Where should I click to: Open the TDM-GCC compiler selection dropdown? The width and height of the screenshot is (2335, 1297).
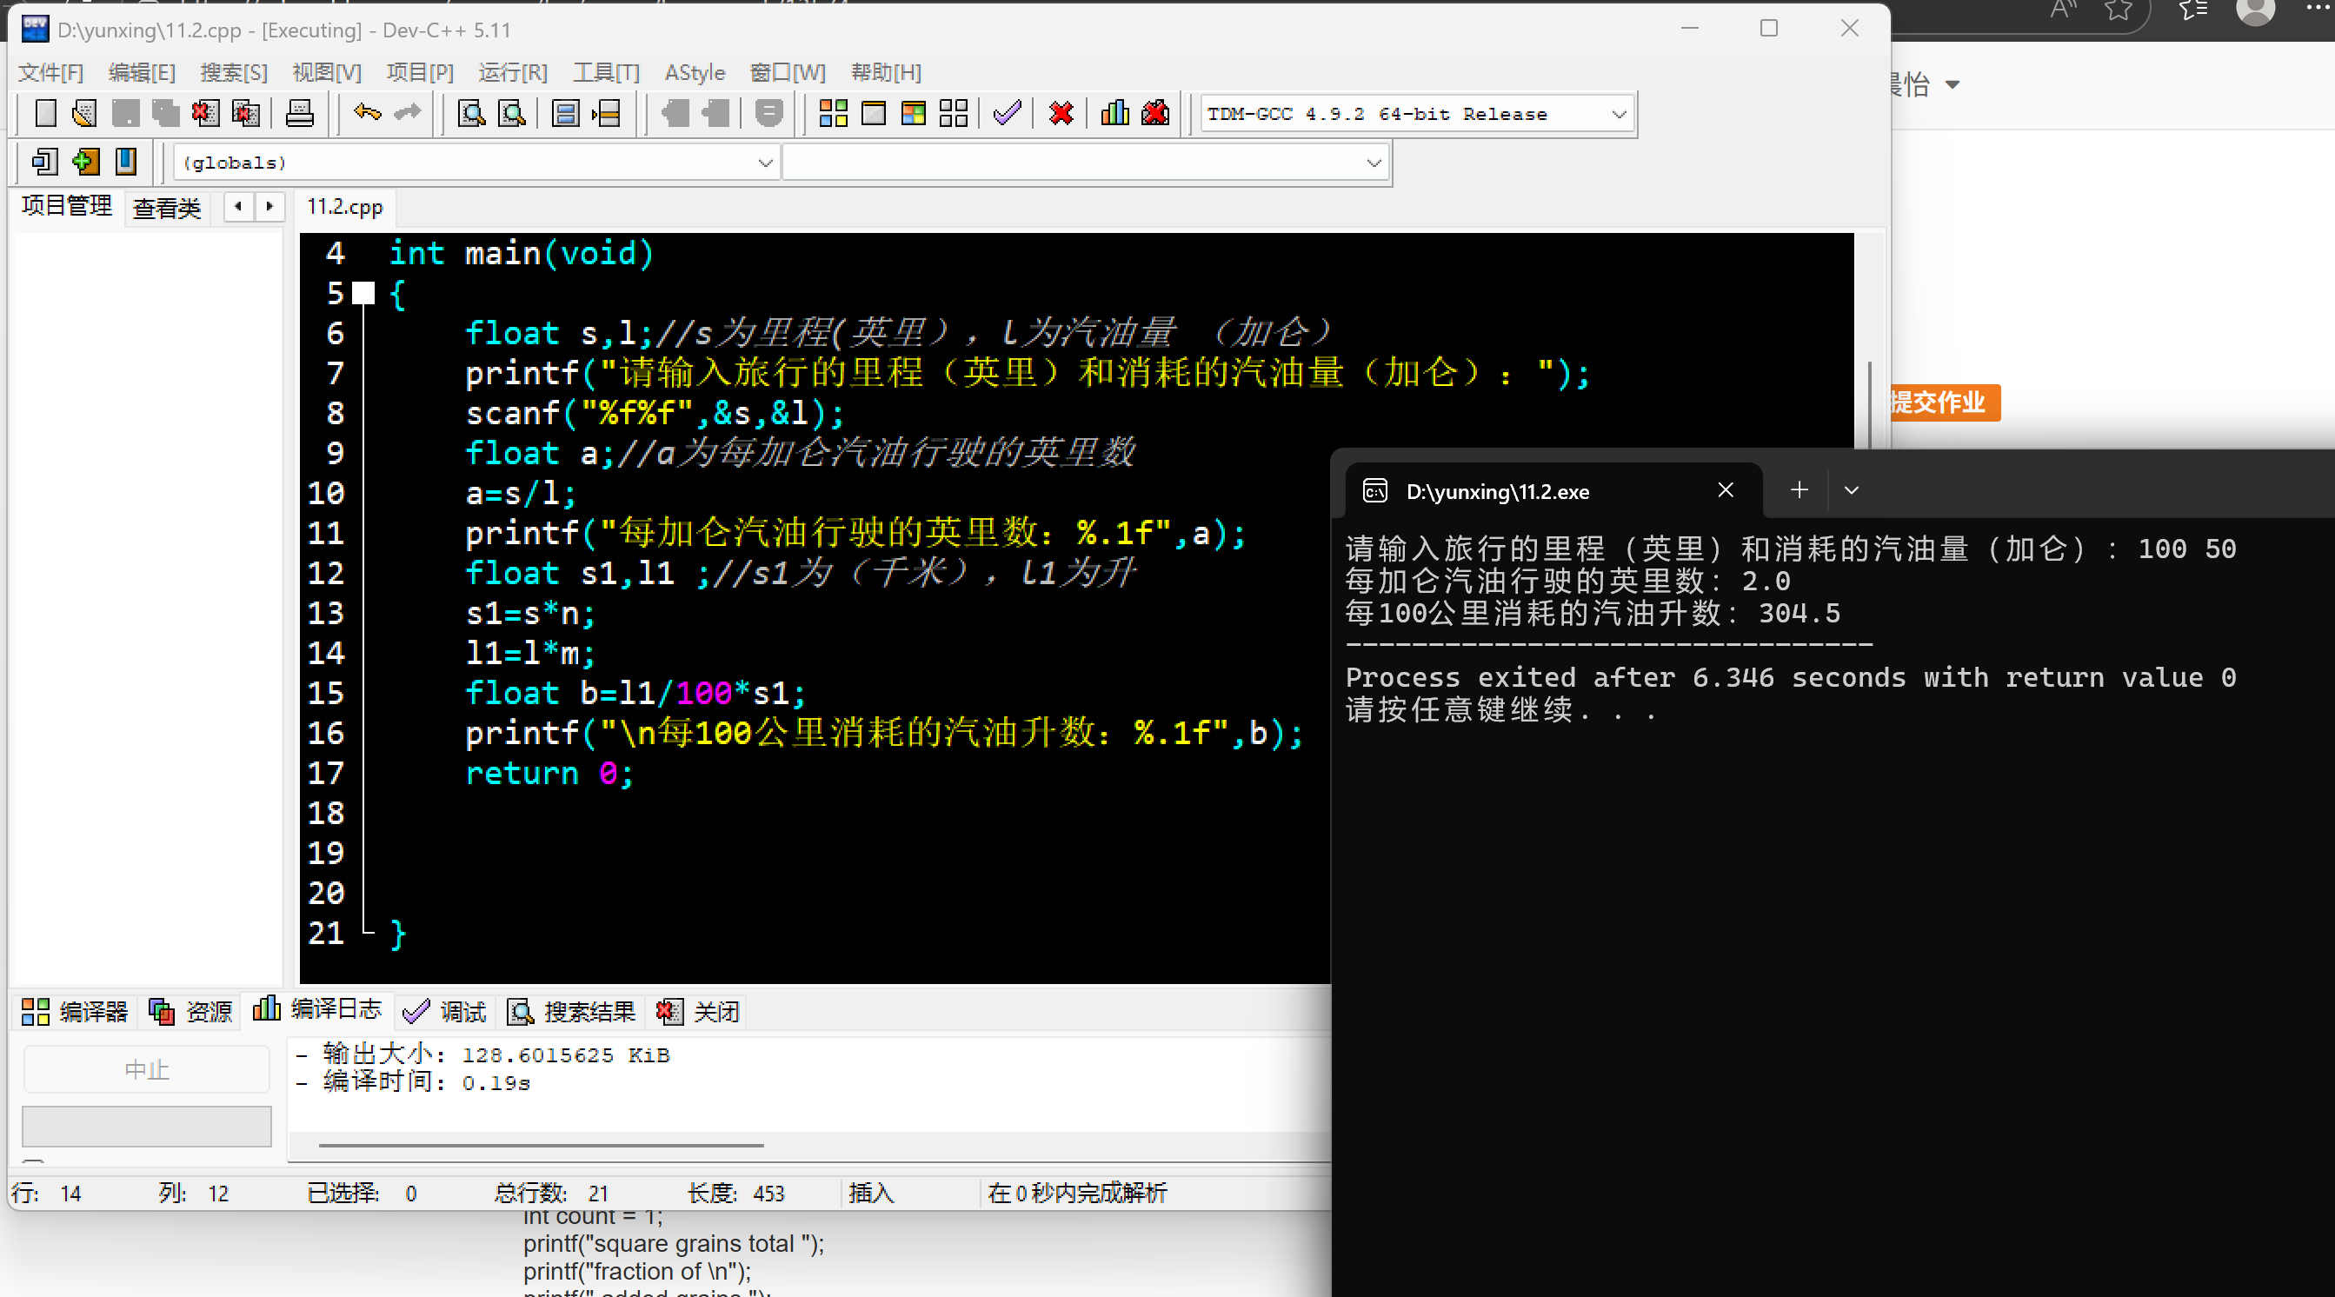pyautogui.click(x=1618, y=114)
